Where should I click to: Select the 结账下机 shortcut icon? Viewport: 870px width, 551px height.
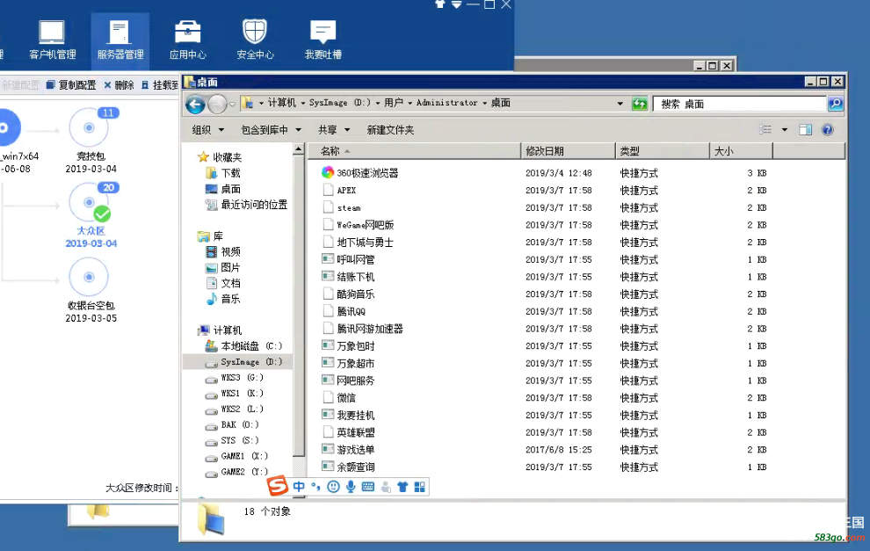pyautogui.click(x=328, y=276)
